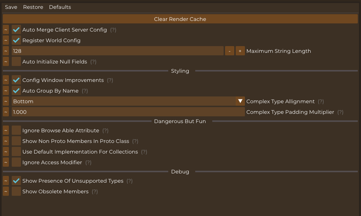This screenshot has height=216, width=361.
Task: Show help for Auto Group By Name
Action: coord(85,91)
